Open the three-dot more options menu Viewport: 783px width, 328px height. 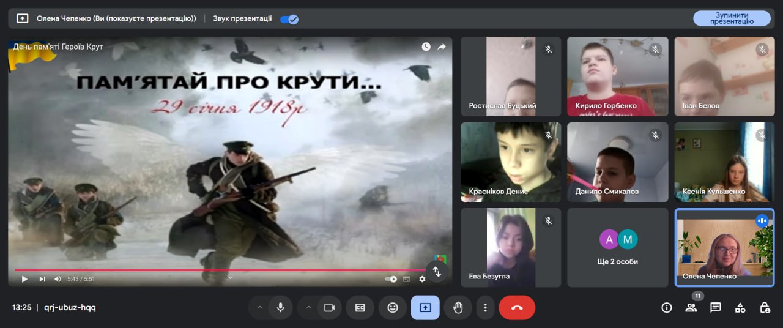[x=485, y=308]
